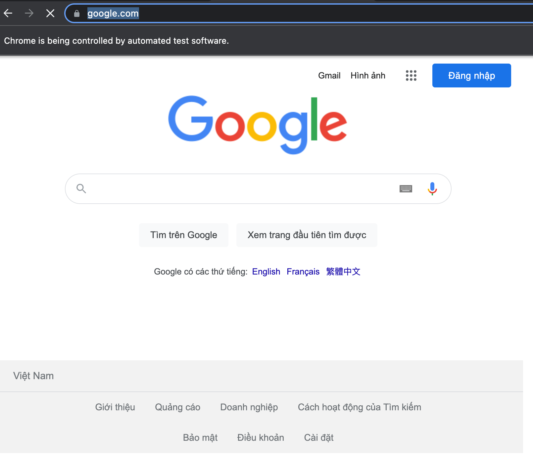Viewport: 533px width, 455px height.
Task: Open the Cài đặt link
Action: click(x=318, y=437)
